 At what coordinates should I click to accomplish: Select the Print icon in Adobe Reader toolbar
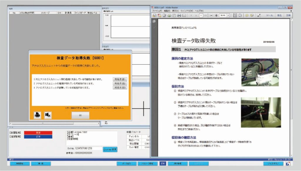[x=179, y=16]
